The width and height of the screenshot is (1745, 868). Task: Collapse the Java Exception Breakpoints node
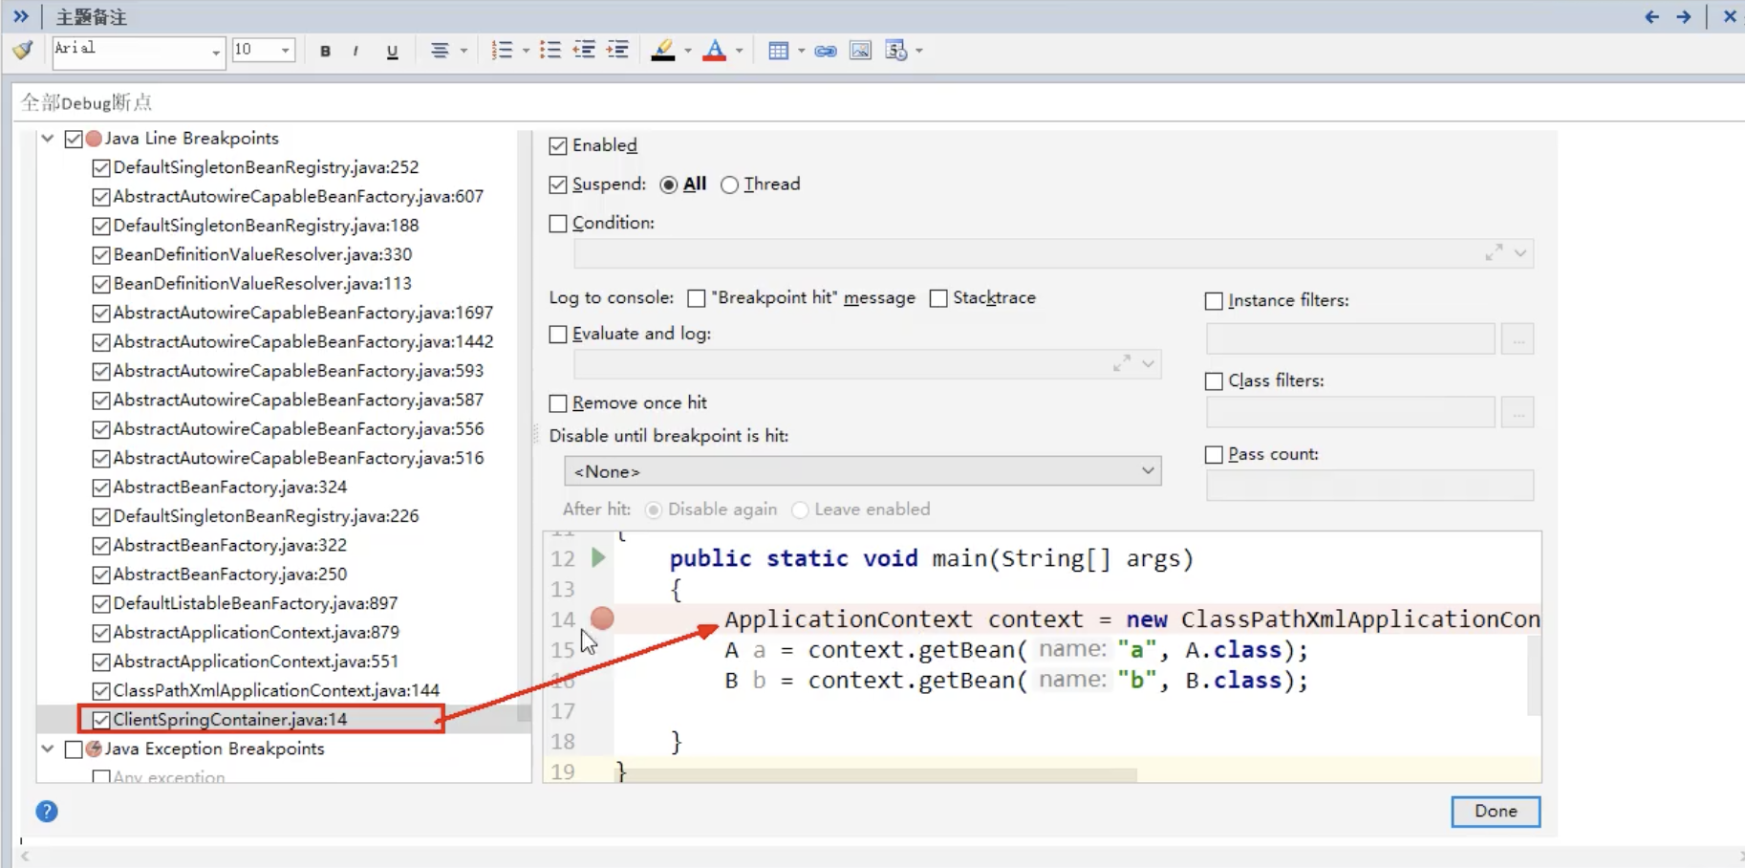point(48,749)
